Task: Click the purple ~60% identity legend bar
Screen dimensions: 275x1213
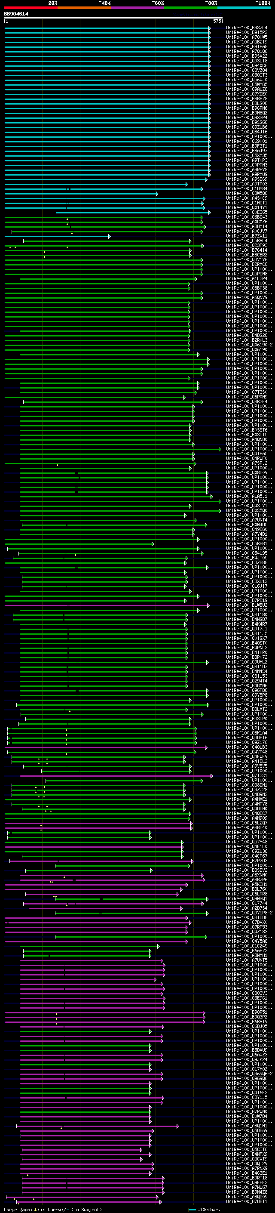Action: coord(138,8)
